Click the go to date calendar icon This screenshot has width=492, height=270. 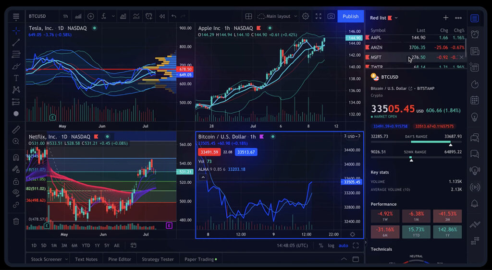(x=134, y=246)
